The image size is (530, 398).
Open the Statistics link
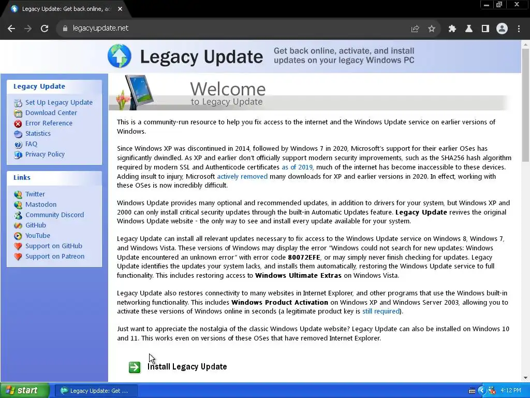(x=38, y=134)
